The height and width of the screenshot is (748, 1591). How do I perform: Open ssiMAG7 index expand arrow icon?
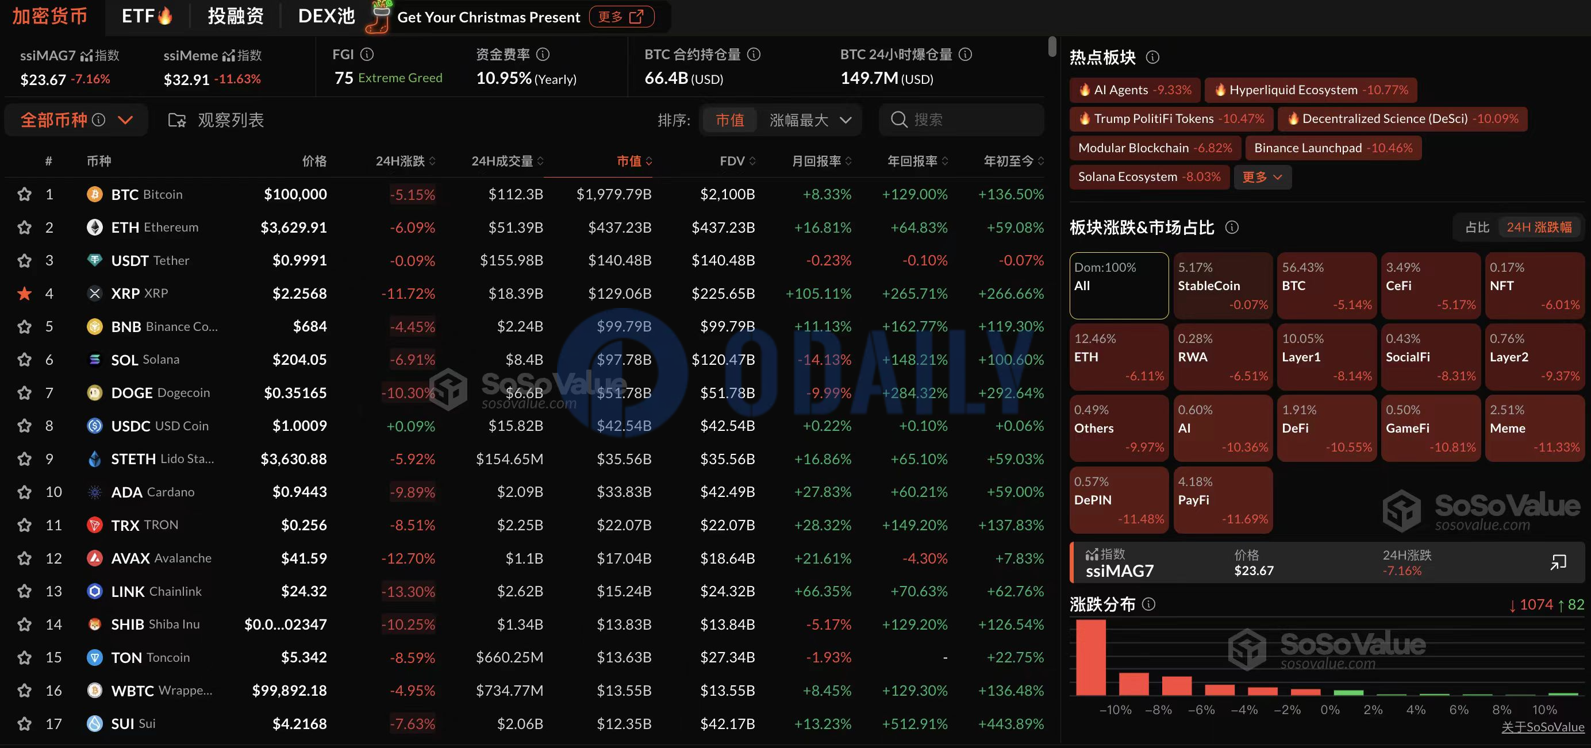1558,562
